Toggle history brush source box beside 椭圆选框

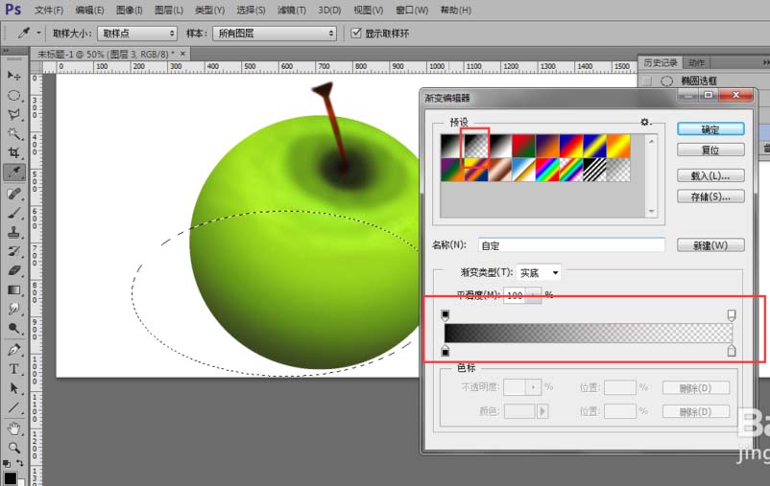pos(647,81)
